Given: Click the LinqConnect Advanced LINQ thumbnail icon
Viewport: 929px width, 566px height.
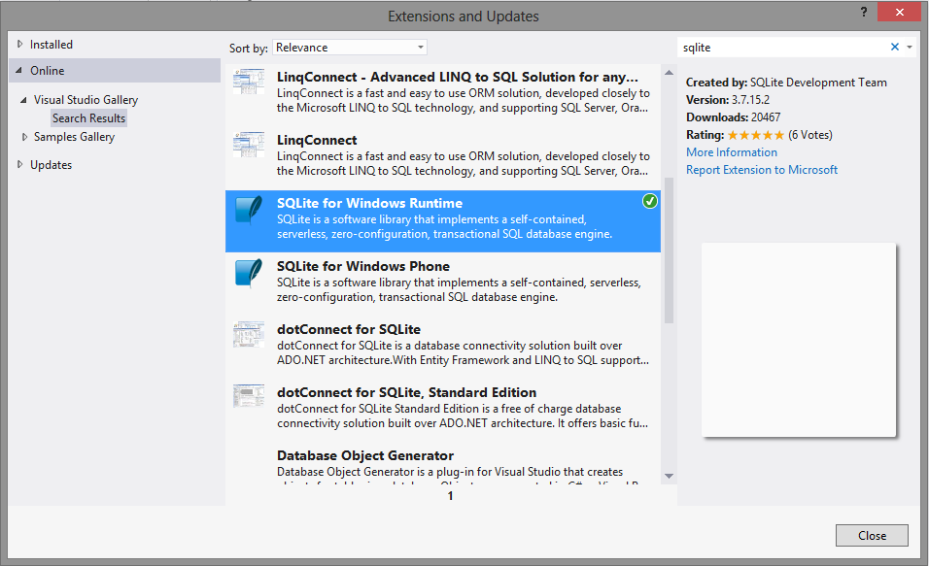Looking at the screenshot, I should 249,82.
